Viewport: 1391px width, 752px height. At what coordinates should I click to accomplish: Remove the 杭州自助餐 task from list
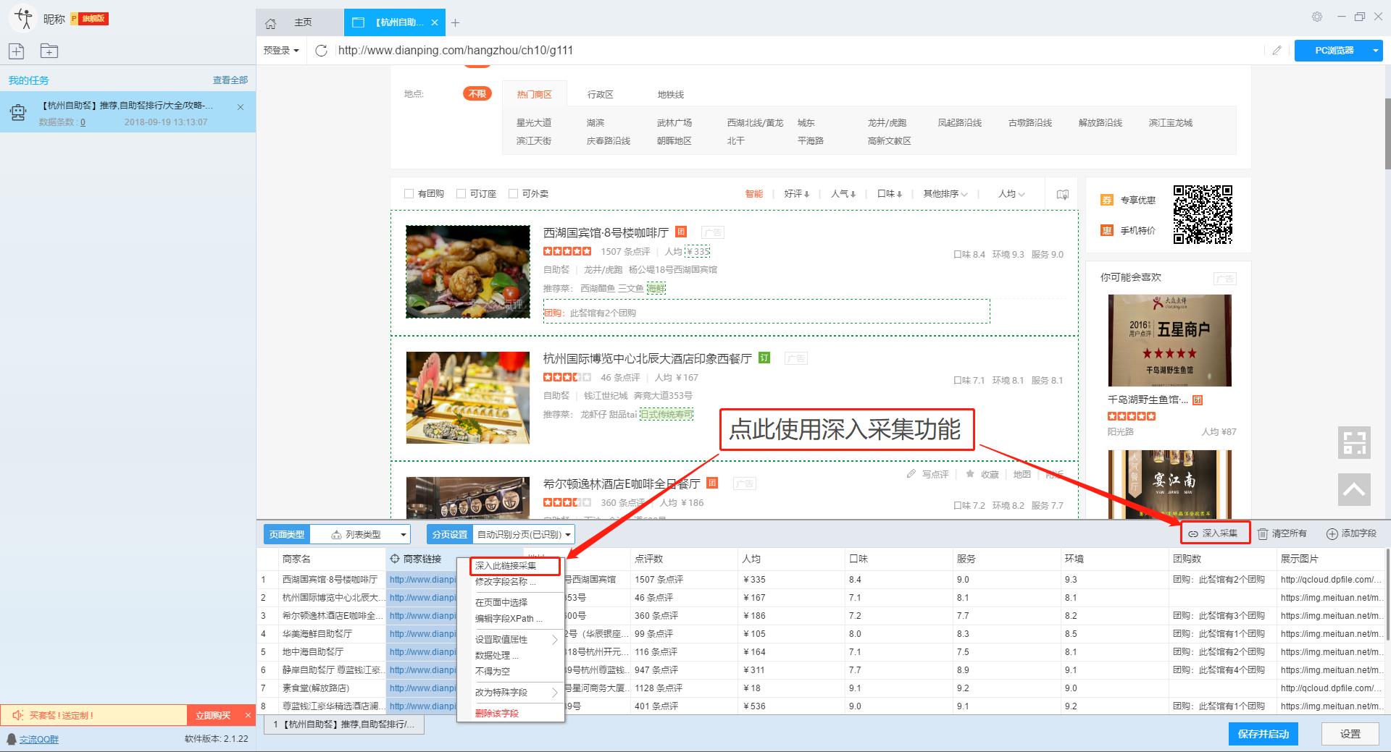pos(241,106)
